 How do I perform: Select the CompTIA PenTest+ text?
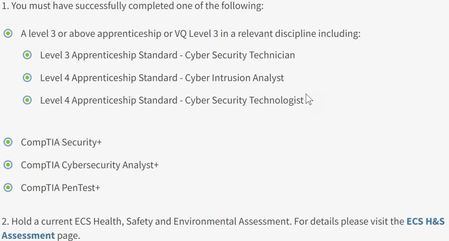tap(61, 188)
